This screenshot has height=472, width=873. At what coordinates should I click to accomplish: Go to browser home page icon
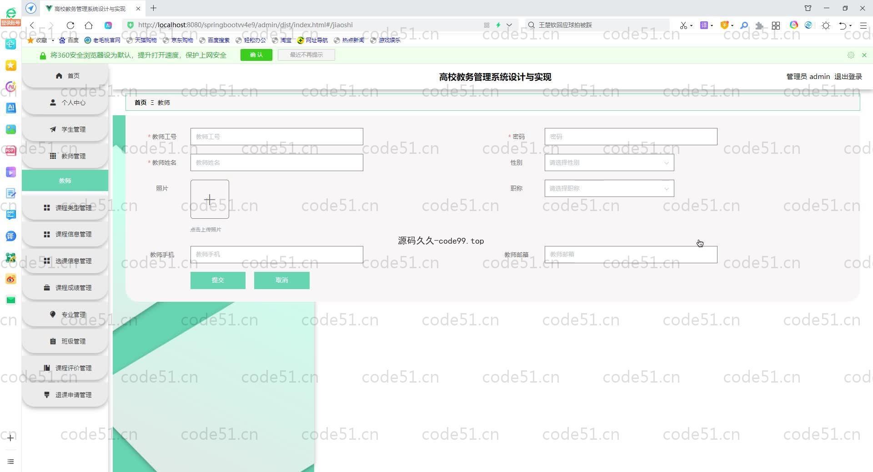89,25
